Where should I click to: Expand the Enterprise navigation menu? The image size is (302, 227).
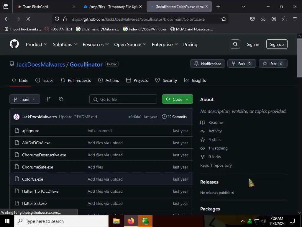pos(165,44)
